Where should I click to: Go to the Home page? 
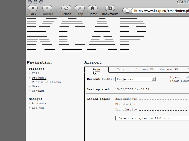(93, 8)
